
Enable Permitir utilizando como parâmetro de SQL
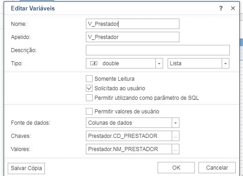click(89, 98)
